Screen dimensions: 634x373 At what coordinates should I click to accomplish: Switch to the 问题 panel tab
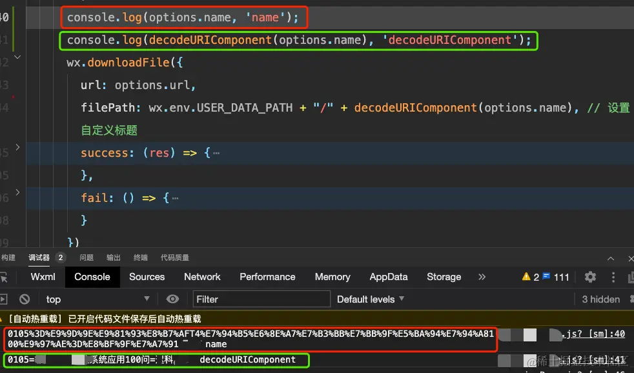click(x=87, y=257)
